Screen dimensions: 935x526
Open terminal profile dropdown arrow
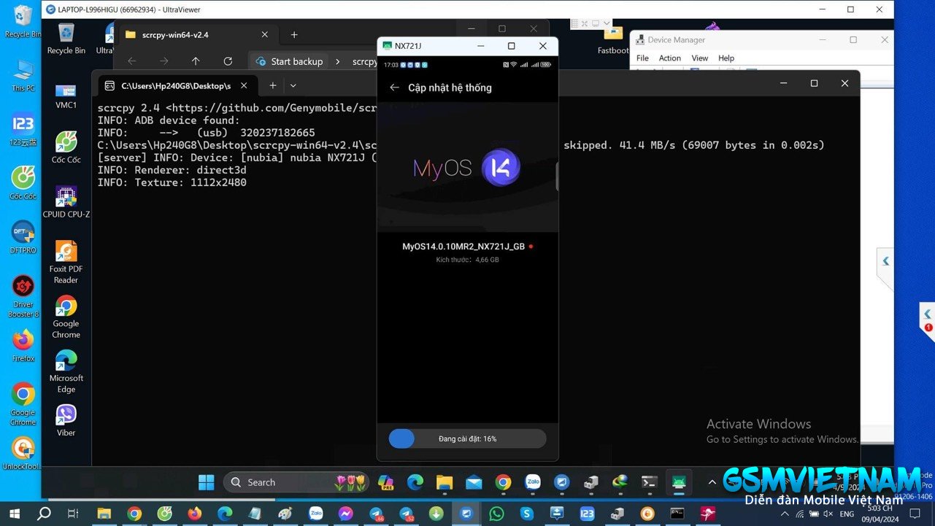click(x=293, y=85)
